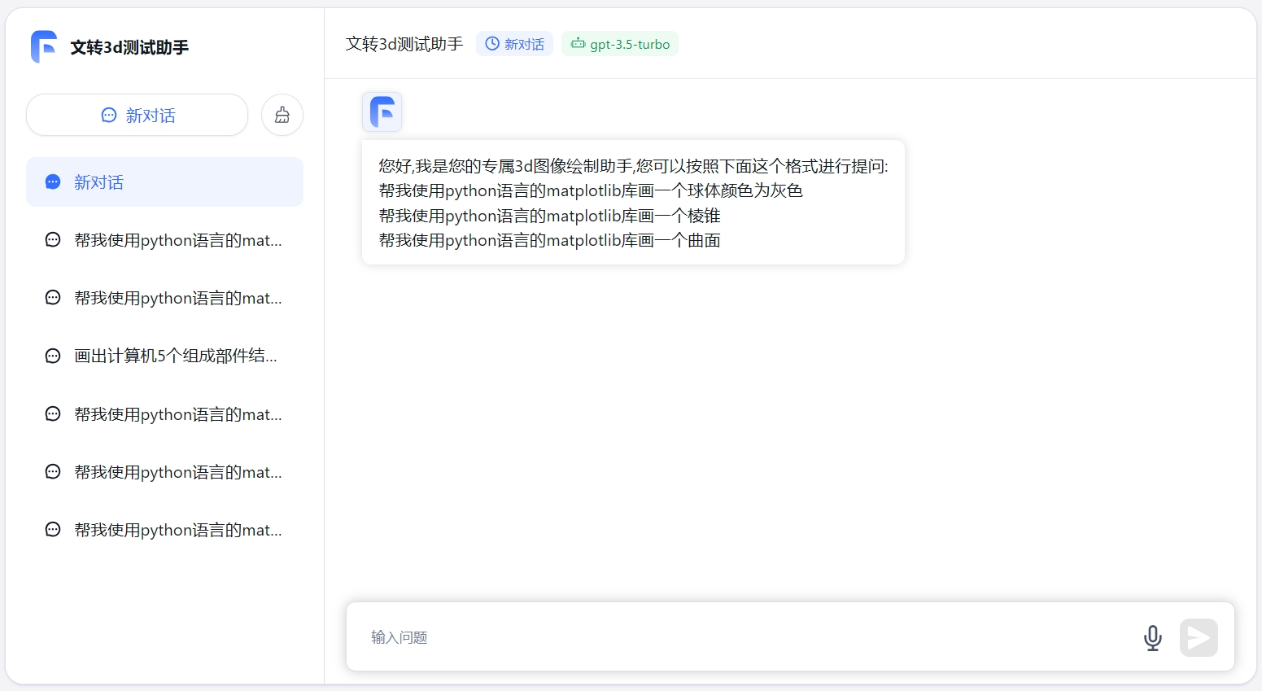Click the bold 文转3d测试助手 sidebar title

click(129, 48)
